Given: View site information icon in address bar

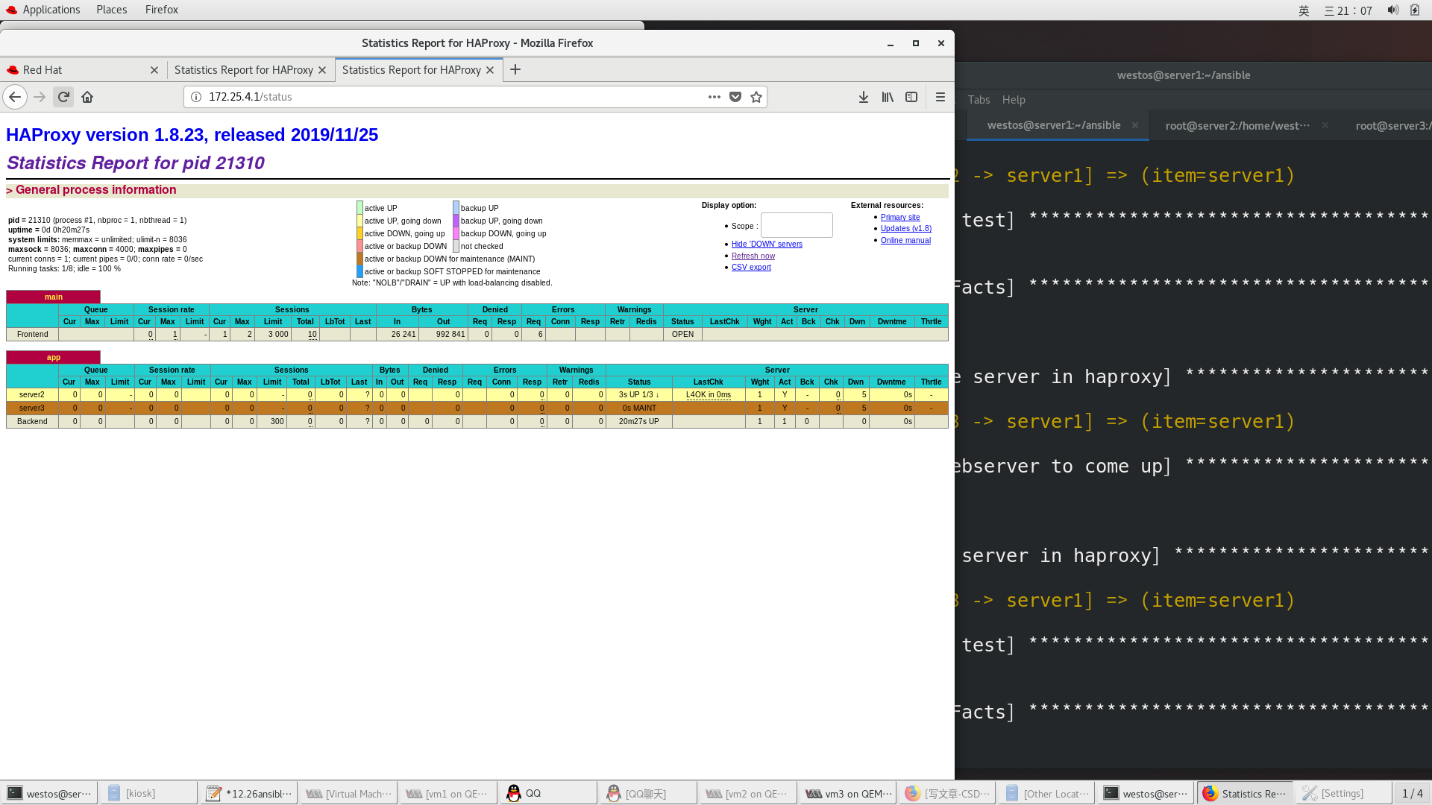Looking at the screenshot, I should (x=196, y=97).
